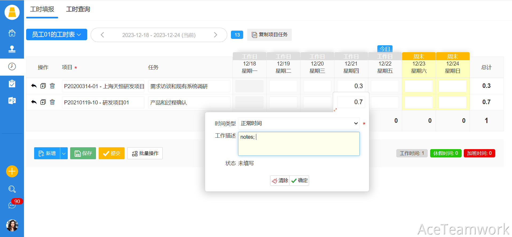Delete the 上海天恒研发项目 row via trash icon

(52, 86)
